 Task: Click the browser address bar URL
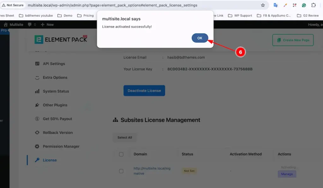[x=113, y=5]
